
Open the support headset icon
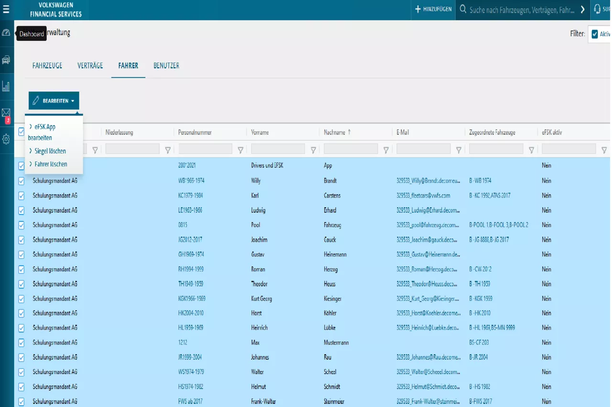(x=597, y=10)
